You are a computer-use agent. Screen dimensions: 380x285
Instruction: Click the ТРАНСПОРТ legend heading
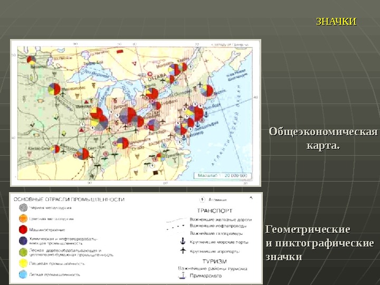(x=215, y=211)
